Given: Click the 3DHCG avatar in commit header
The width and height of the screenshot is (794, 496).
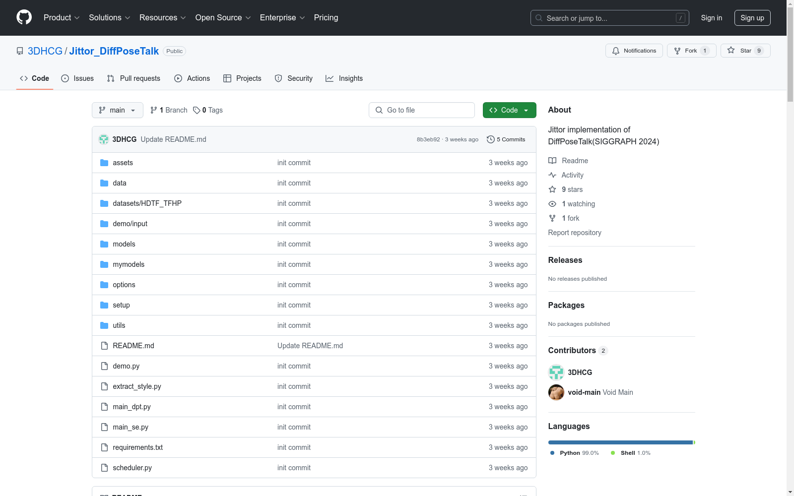Looking at the screenshot, I should [104, 139].
